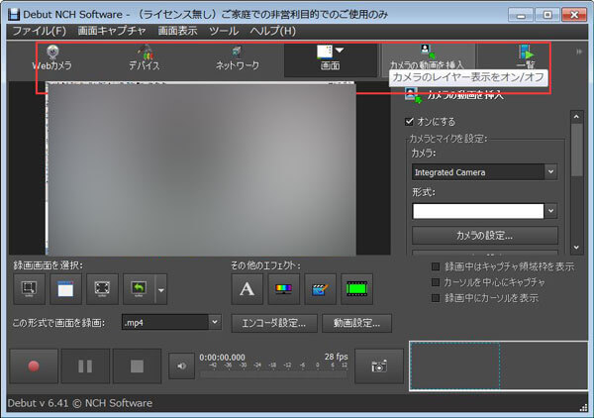This screenshot has height=418, width=594.
Task: Open the text caption effect (A icon)
Action: 247,289
